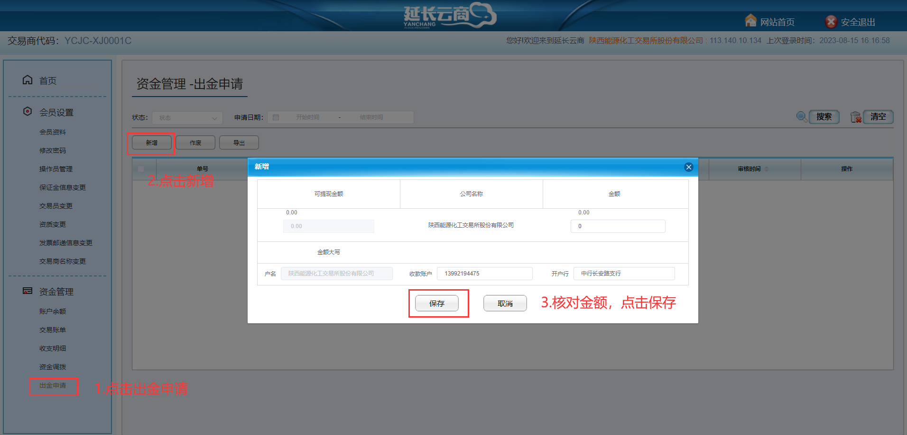Open 交易账单 menu item
This screenshot has height=435, width=907.
coord(53,330)
